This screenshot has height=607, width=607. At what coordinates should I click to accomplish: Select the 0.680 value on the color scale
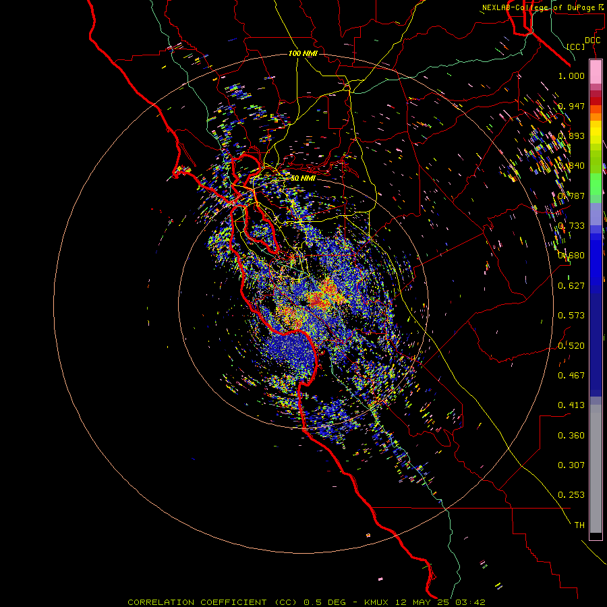(571, 255)
